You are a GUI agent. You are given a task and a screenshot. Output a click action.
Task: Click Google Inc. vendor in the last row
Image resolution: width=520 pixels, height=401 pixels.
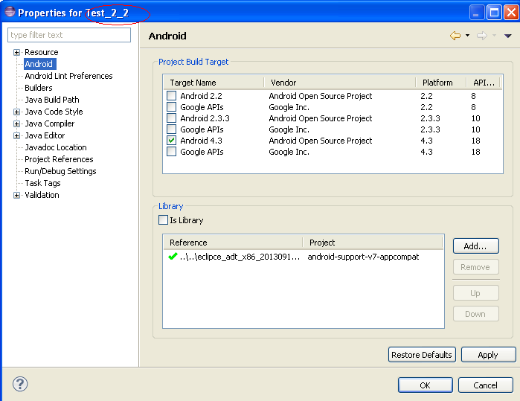coord(289,152)
